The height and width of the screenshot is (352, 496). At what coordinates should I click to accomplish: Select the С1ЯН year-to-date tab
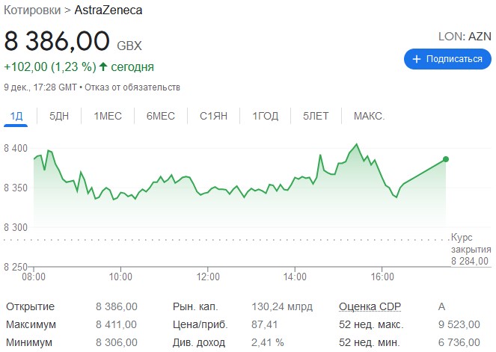213,117
